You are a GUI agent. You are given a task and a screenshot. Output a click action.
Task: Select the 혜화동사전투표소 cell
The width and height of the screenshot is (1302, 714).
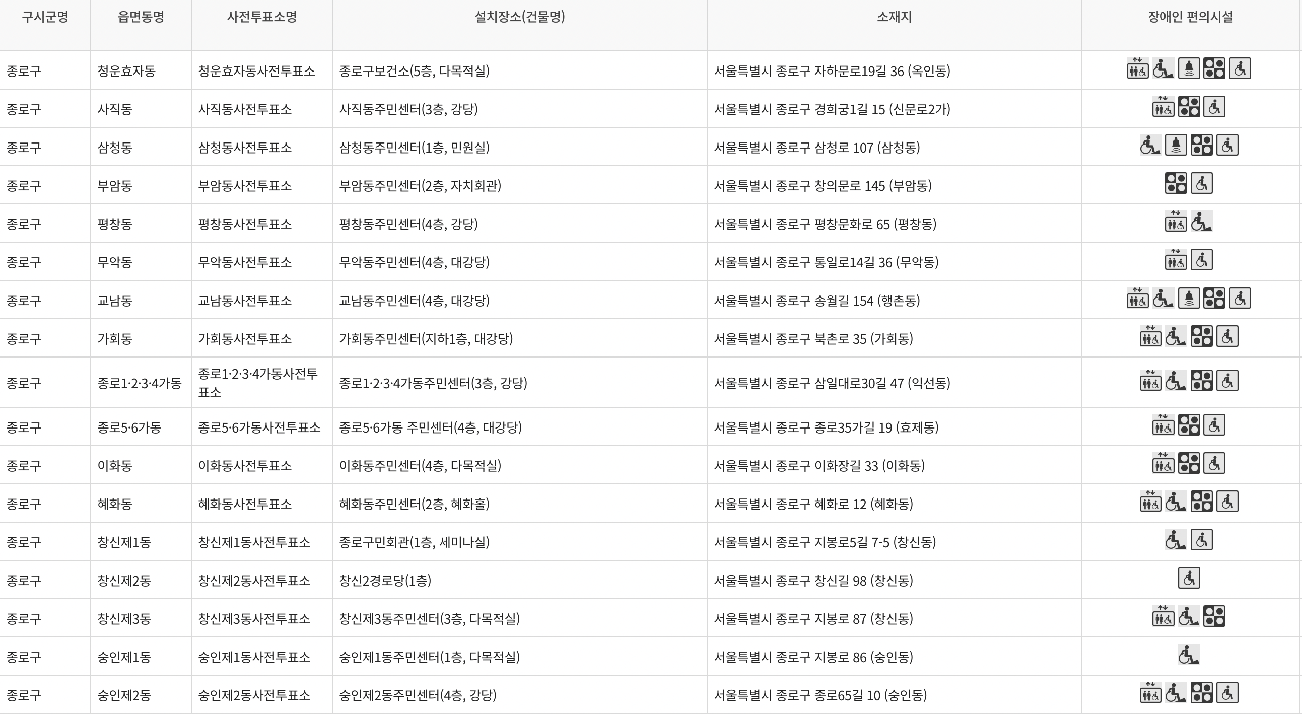point(262,504)
